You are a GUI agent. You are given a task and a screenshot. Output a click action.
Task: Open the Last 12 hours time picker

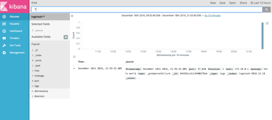(x=261, y=3)
